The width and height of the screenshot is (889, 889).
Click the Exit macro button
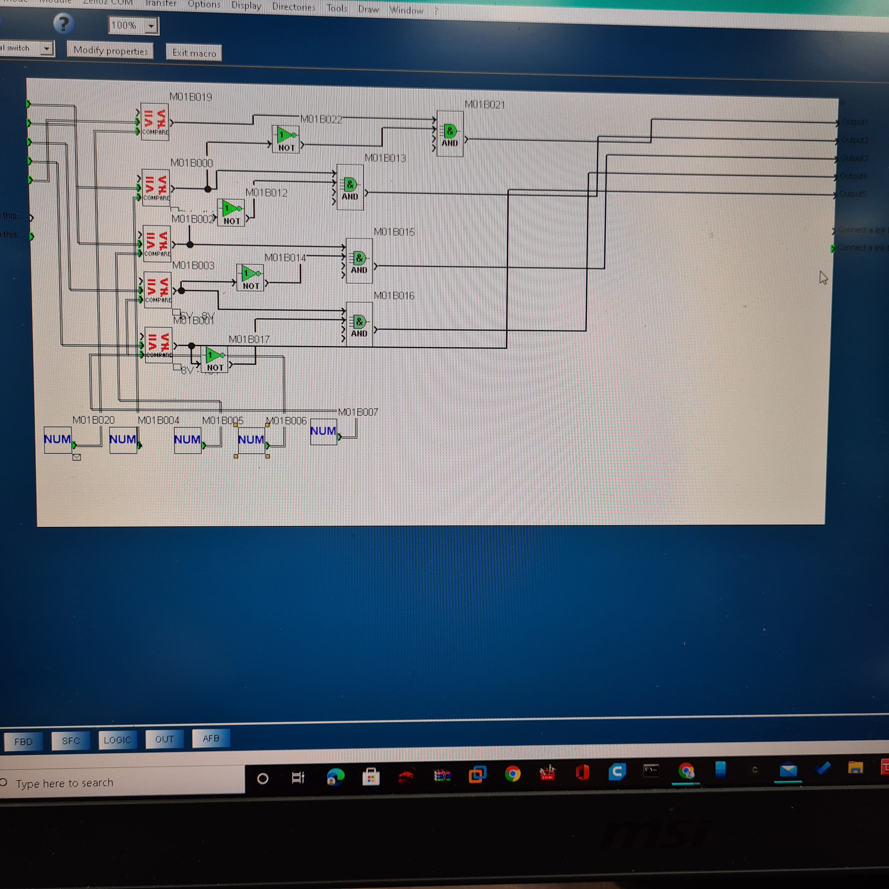[194, 53]
